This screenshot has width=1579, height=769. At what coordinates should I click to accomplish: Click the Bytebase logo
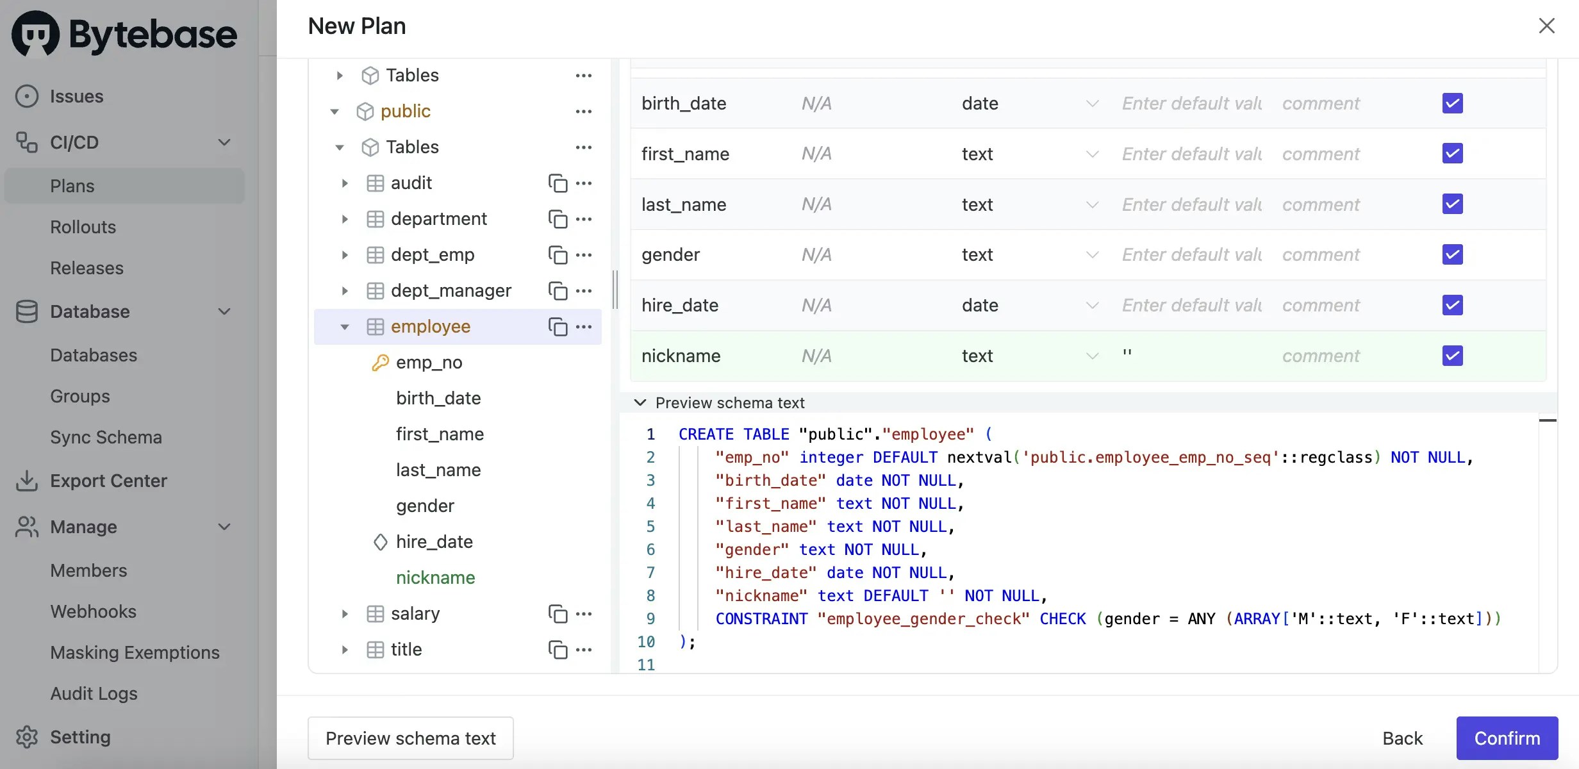pyautogui.click(x=125, y=33)
